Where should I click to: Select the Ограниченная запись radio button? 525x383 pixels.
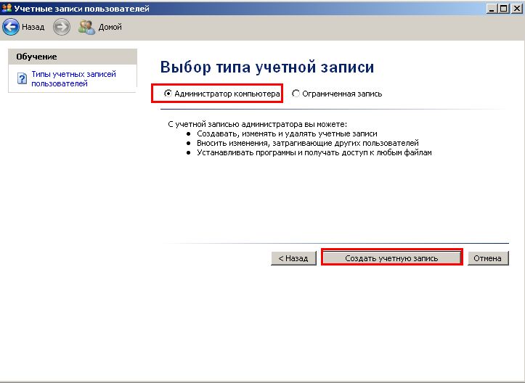296,94
